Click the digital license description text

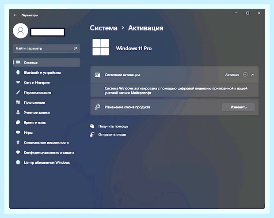tap(176, 90)
